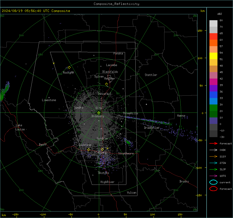Click the Strathmore city label
Screen dimensions: 233x218
point(126,153)
